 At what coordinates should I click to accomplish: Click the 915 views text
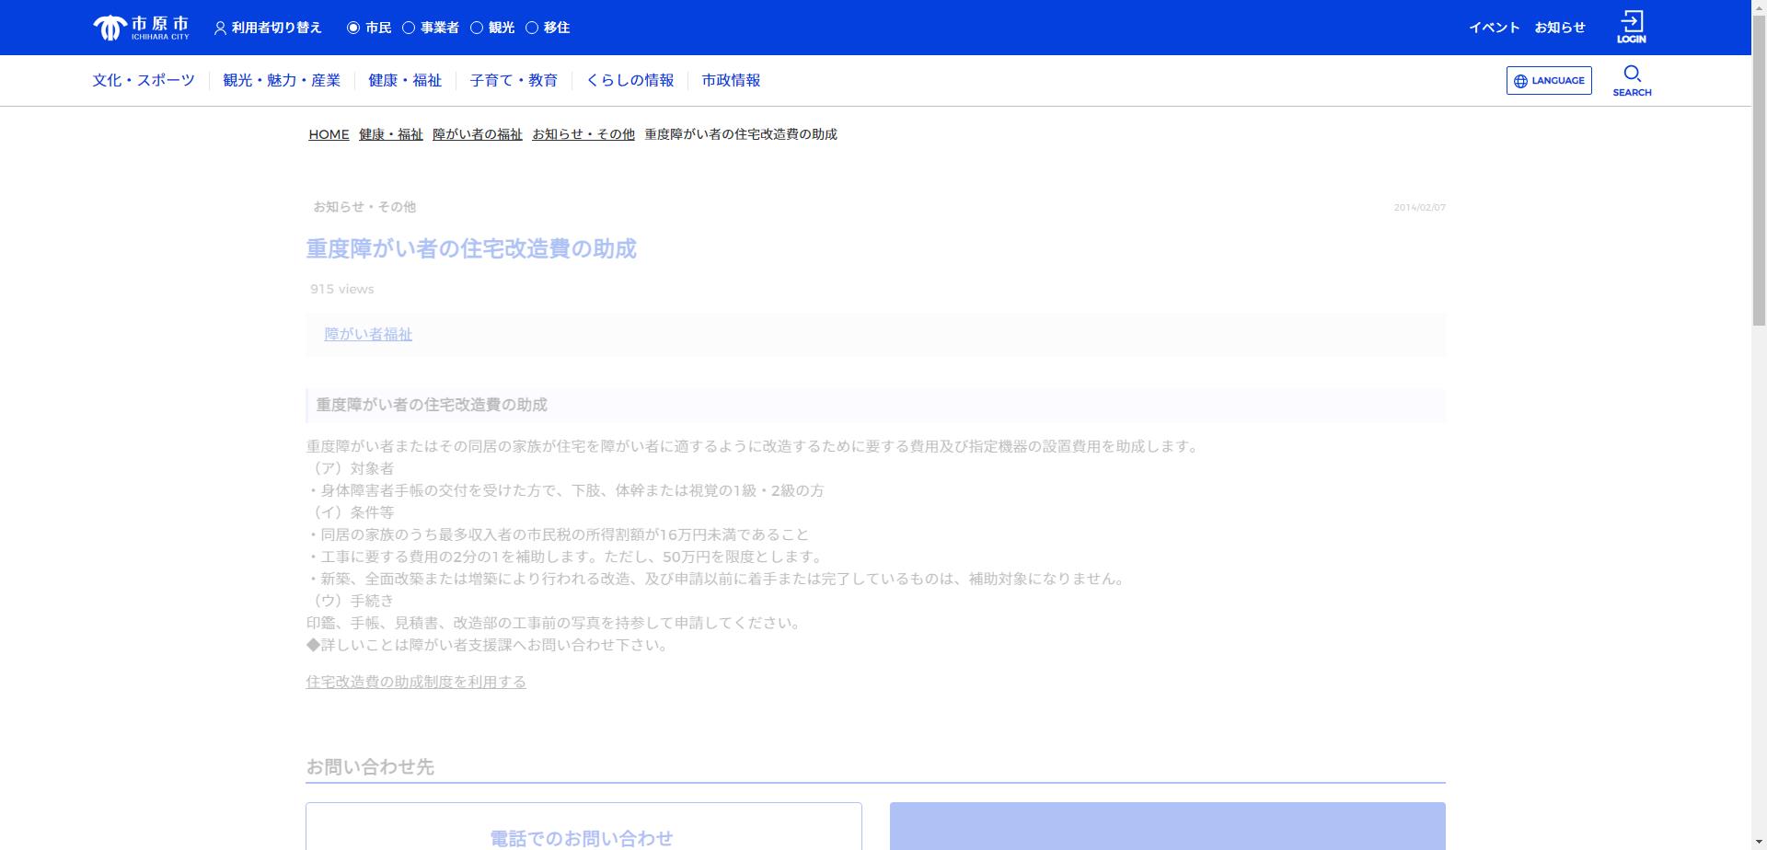[341, 289]
